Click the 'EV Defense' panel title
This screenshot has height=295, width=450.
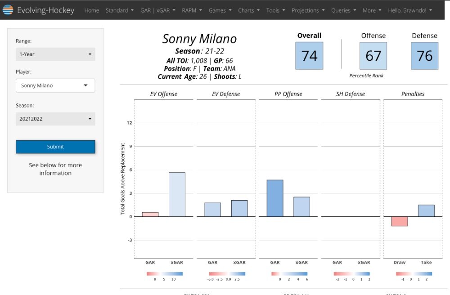[x=226, y=94]
